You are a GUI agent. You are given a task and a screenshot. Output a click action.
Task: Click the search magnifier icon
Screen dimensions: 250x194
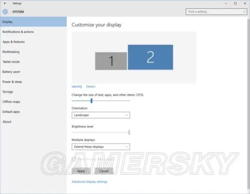244,12
